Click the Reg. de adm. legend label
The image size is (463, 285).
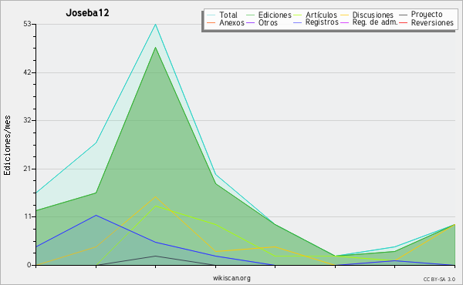pos(375,22)
